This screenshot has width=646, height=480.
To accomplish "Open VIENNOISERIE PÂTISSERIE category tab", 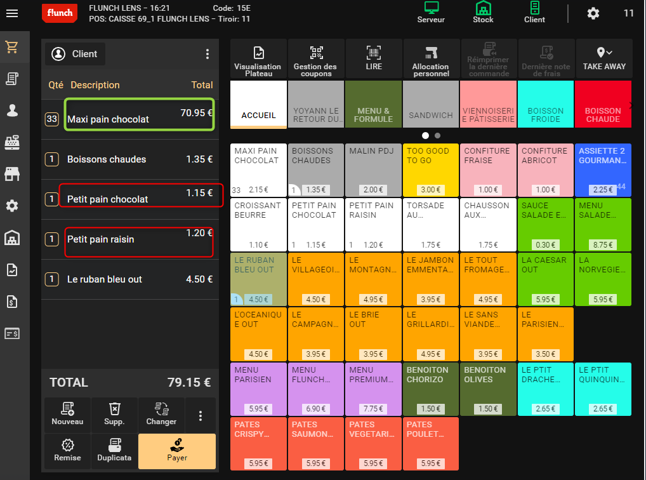I will [x=489, y=104].
